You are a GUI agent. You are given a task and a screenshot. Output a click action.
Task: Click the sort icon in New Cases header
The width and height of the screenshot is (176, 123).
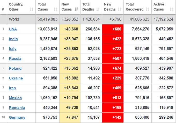(x=76, y=10)
